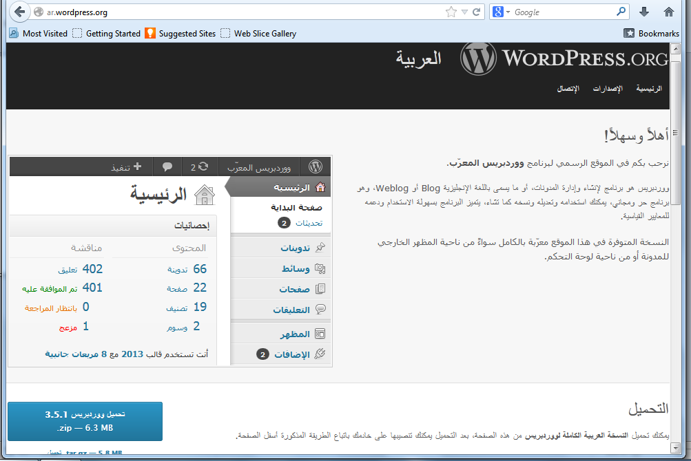Open the Suggested Sites bookmark
The width and height of the screenshot is (691, 461).
[181, 34]
